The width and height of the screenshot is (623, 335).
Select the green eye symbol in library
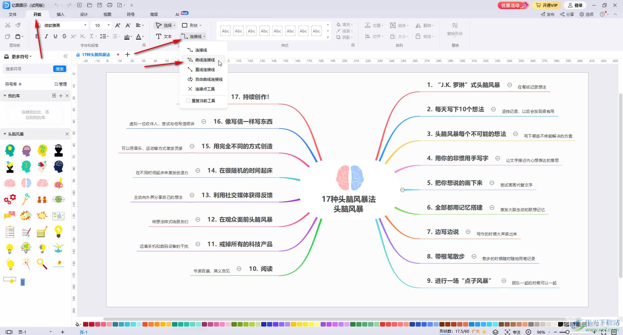58,199
